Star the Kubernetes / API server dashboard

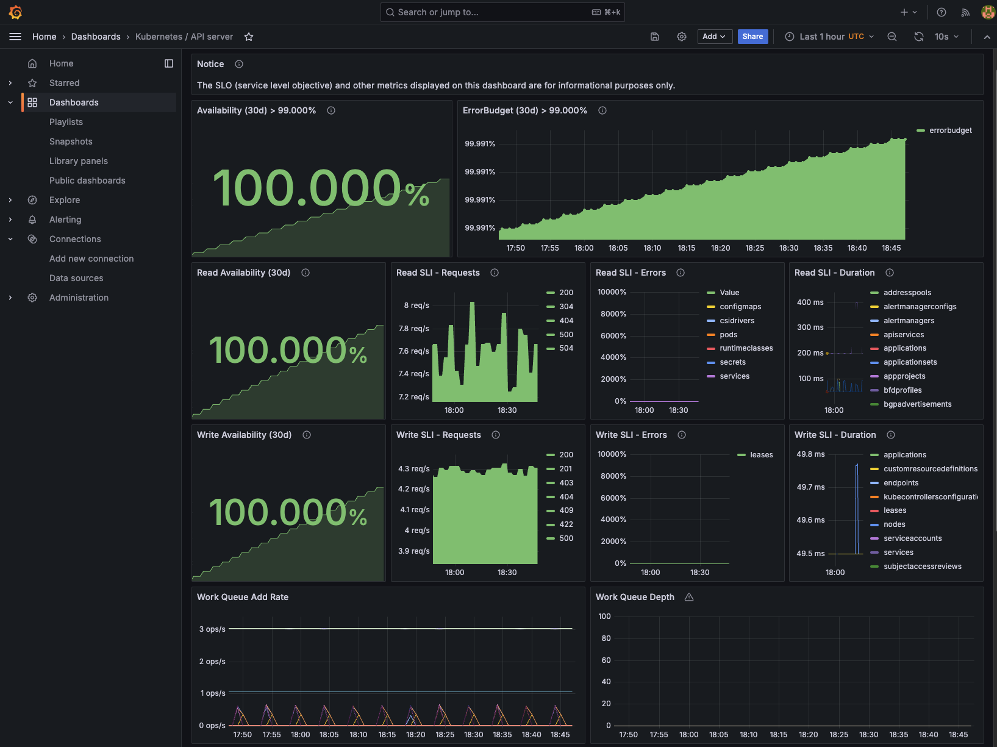click(x=248, y=37)
